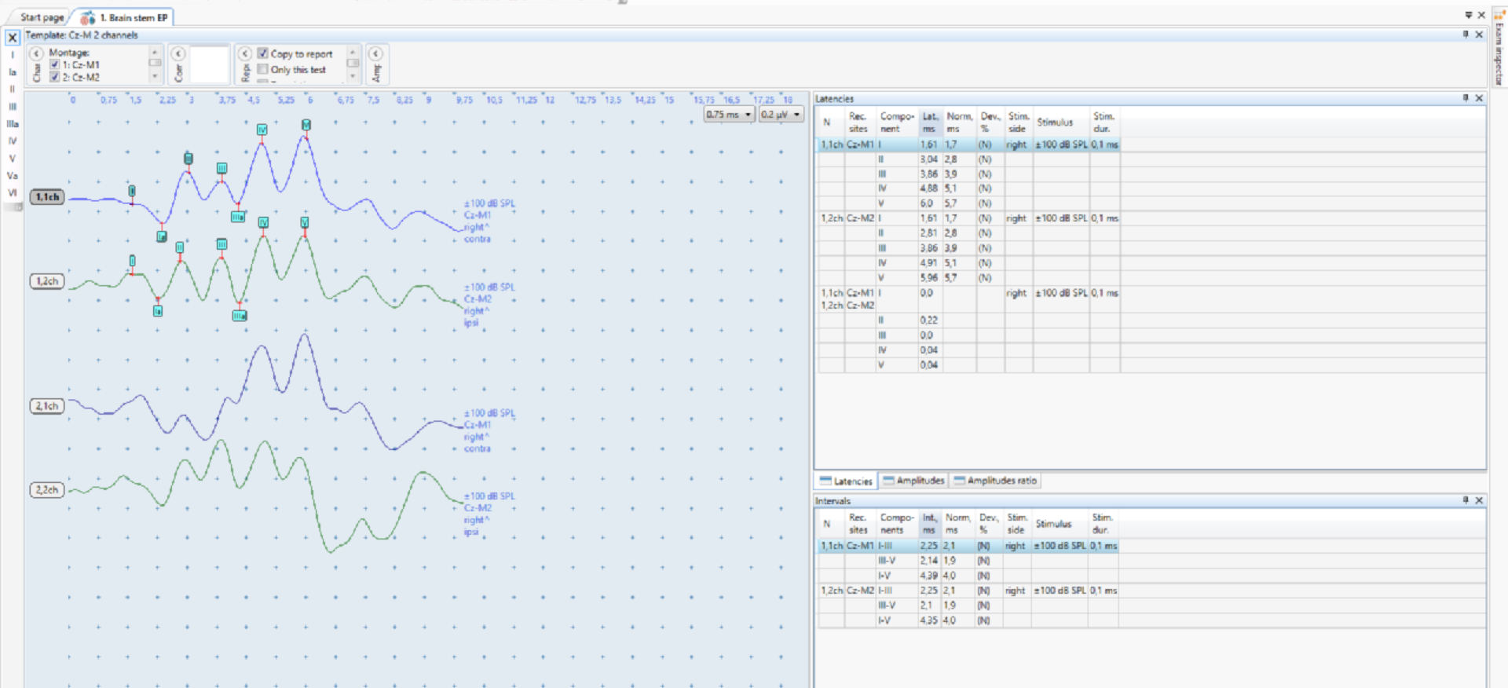Click Rep options scroll-down arrow
Screen dimensions: 1508x688
tap(353, 77)
